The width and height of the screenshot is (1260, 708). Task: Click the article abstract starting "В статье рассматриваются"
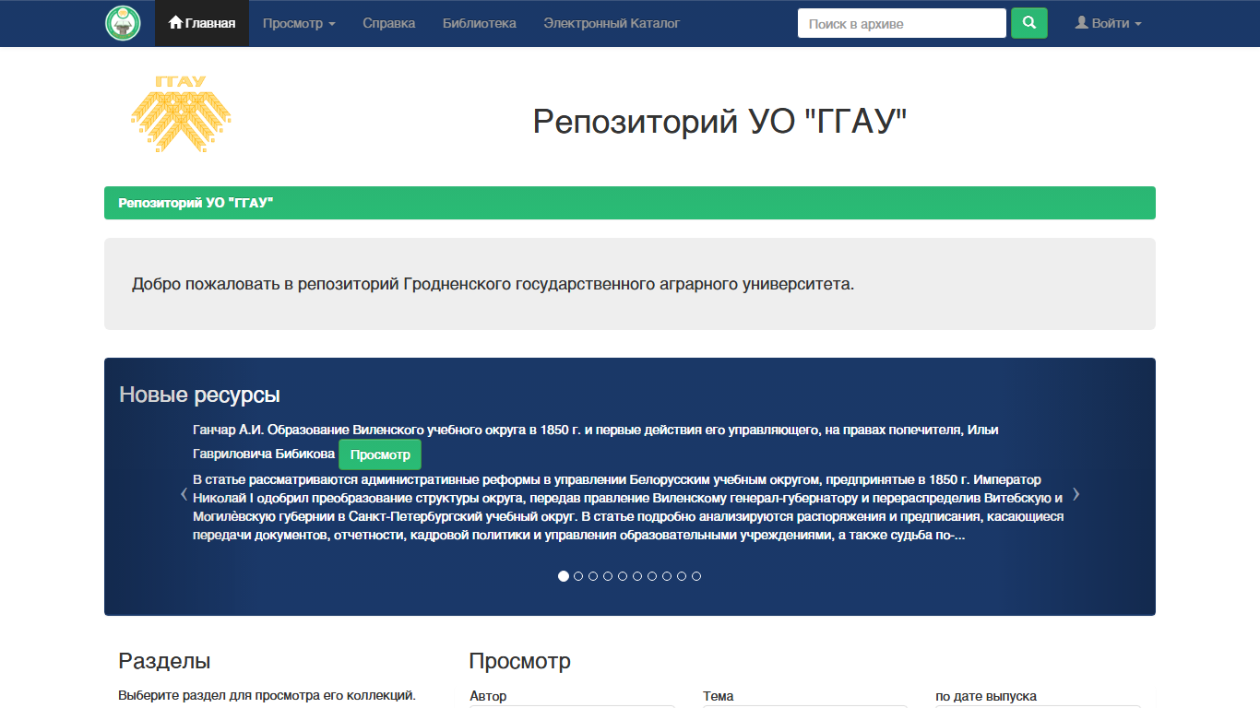click(628, 507)
